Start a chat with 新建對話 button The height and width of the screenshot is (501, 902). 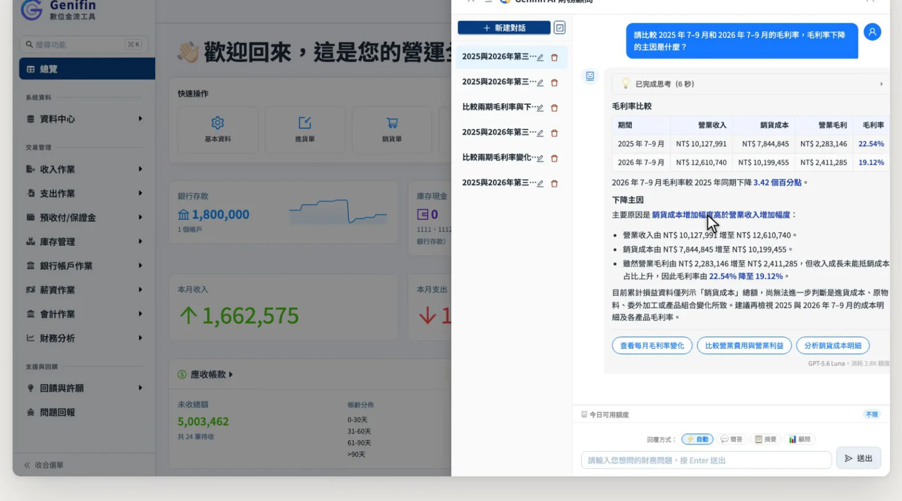[504, 27]
